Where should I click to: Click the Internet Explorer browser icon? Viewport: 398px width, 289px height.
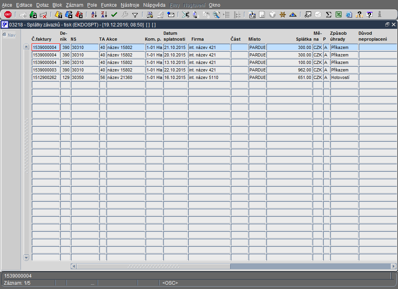(349, 15)
